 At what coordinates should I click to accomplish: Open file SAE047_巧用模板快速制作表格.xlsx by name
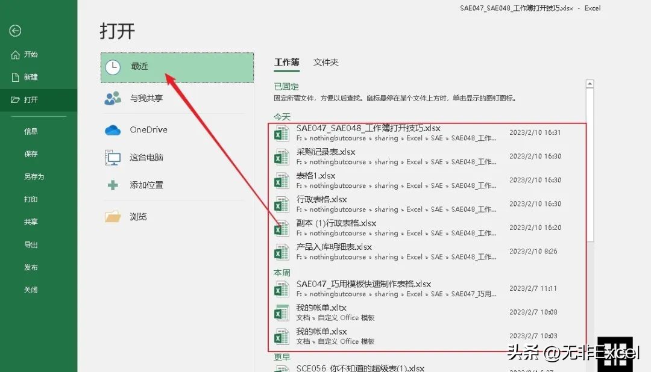click(x=363, y=284)
